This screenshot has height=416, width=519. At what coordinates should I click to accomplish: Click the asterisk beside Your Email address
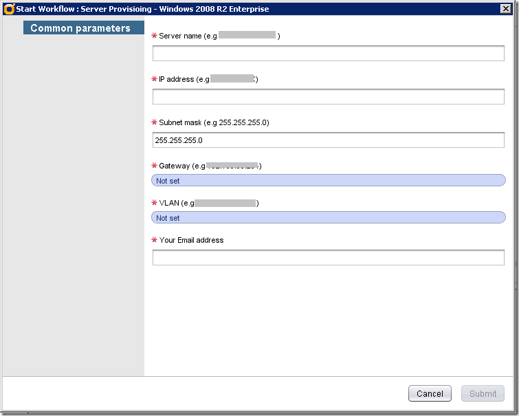pyautogui.click(x=155, y=240)
